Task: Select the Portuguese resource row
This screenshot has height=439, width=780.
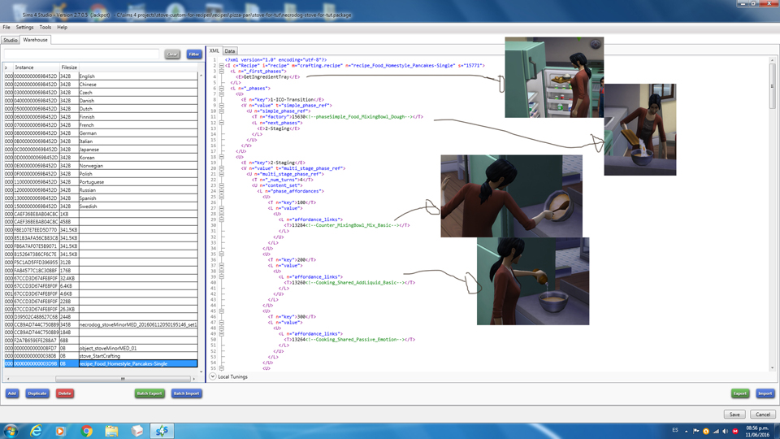Action: pyautogui.click(x=101, y=181)
